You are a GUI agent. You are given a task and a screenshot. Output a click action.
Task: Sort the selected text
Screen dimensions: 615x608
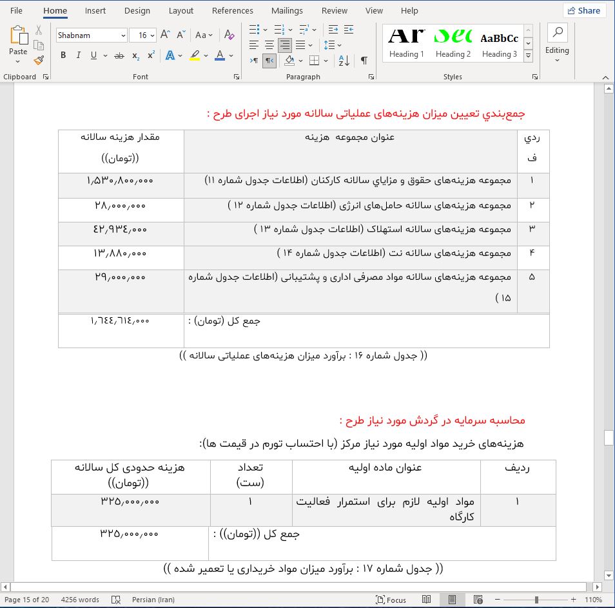(x=344, y=61)
